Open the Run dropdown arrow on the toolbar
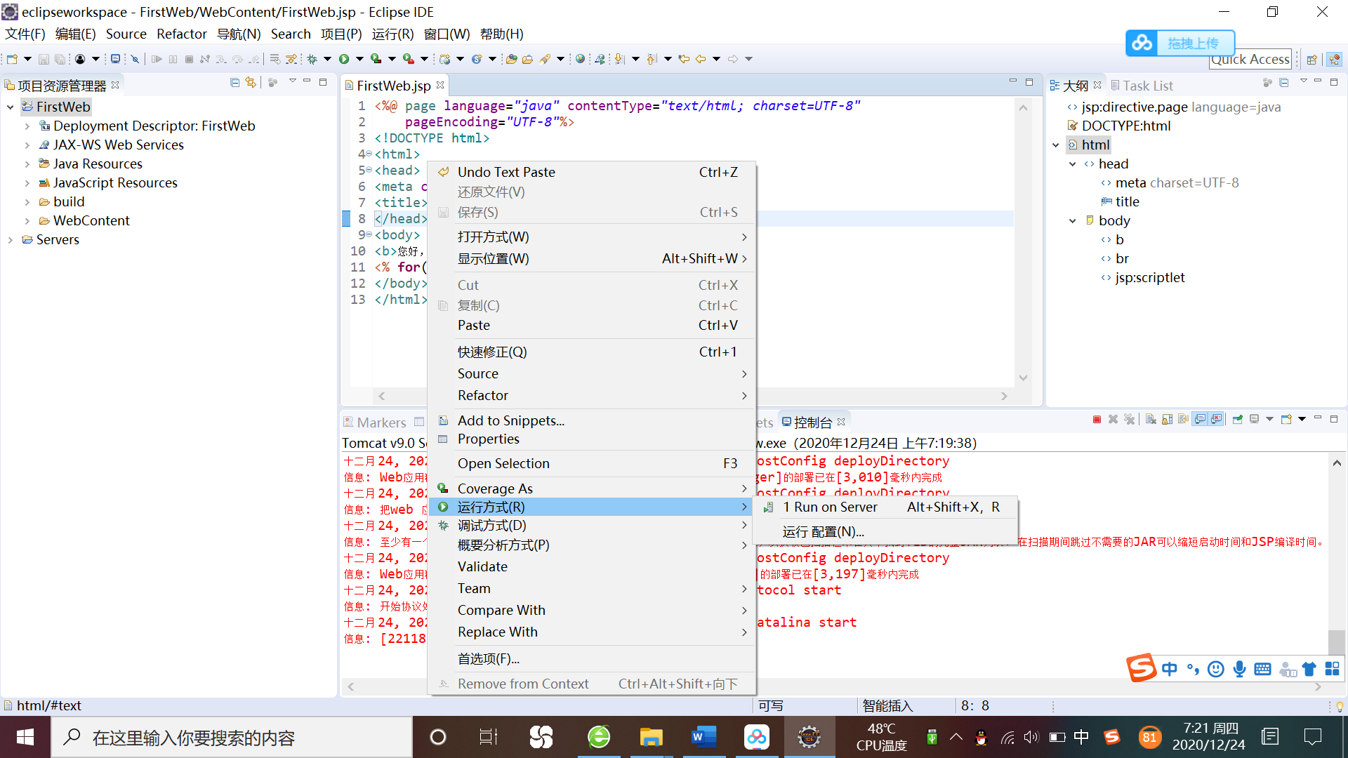1348x758 pixels. [359, 59]
